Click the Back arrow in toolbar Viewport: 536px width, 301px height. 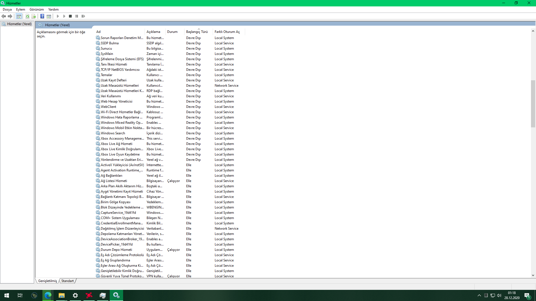click(4, 16)
